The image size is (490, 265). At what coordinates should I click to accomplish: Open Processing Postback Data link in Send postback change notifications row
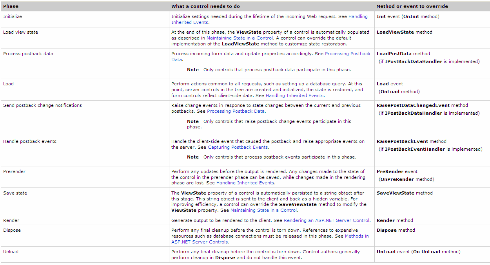click(236, 111)
